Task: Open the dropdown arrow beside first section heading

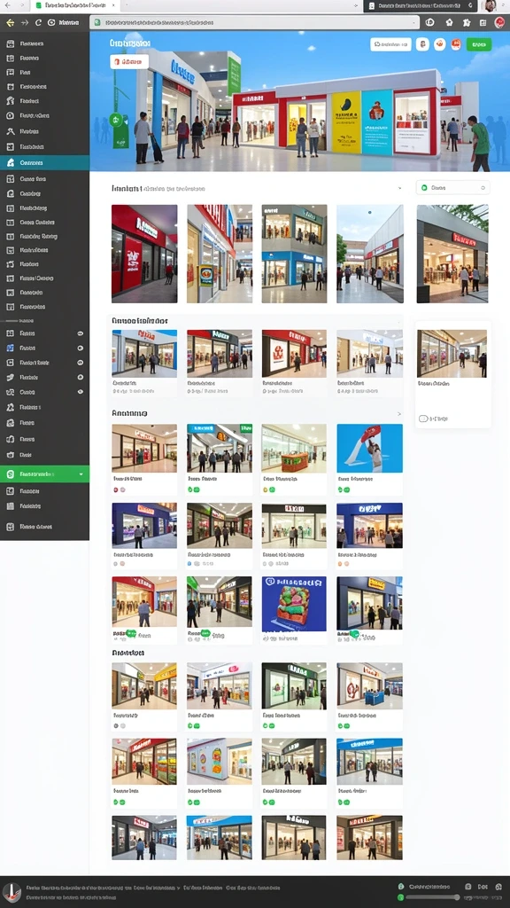Action: [x=399, y=188]
